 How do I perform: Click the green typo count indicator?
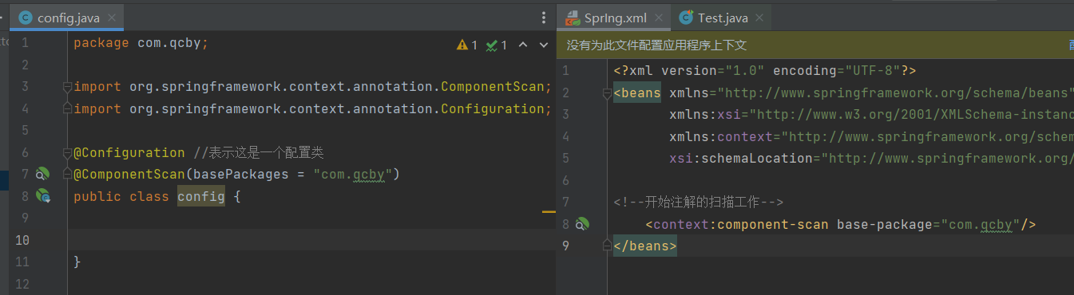point(497,45)
